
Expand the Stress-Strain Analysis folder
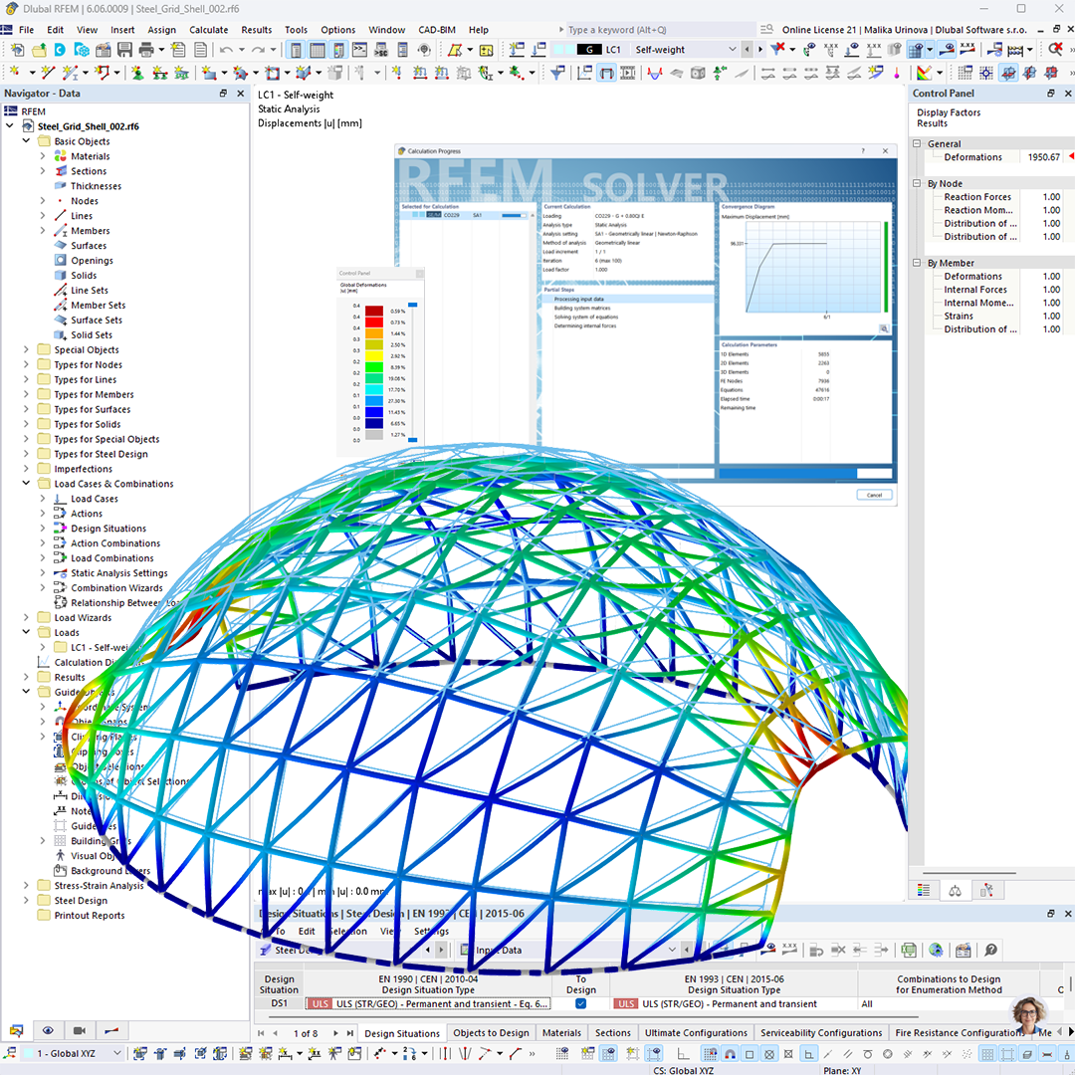(x=26, y=886)
